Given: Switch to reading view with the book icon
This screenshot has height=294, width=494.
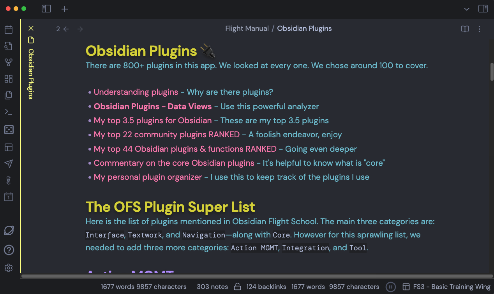Looking at the screenshot, I should pos(465,28).
